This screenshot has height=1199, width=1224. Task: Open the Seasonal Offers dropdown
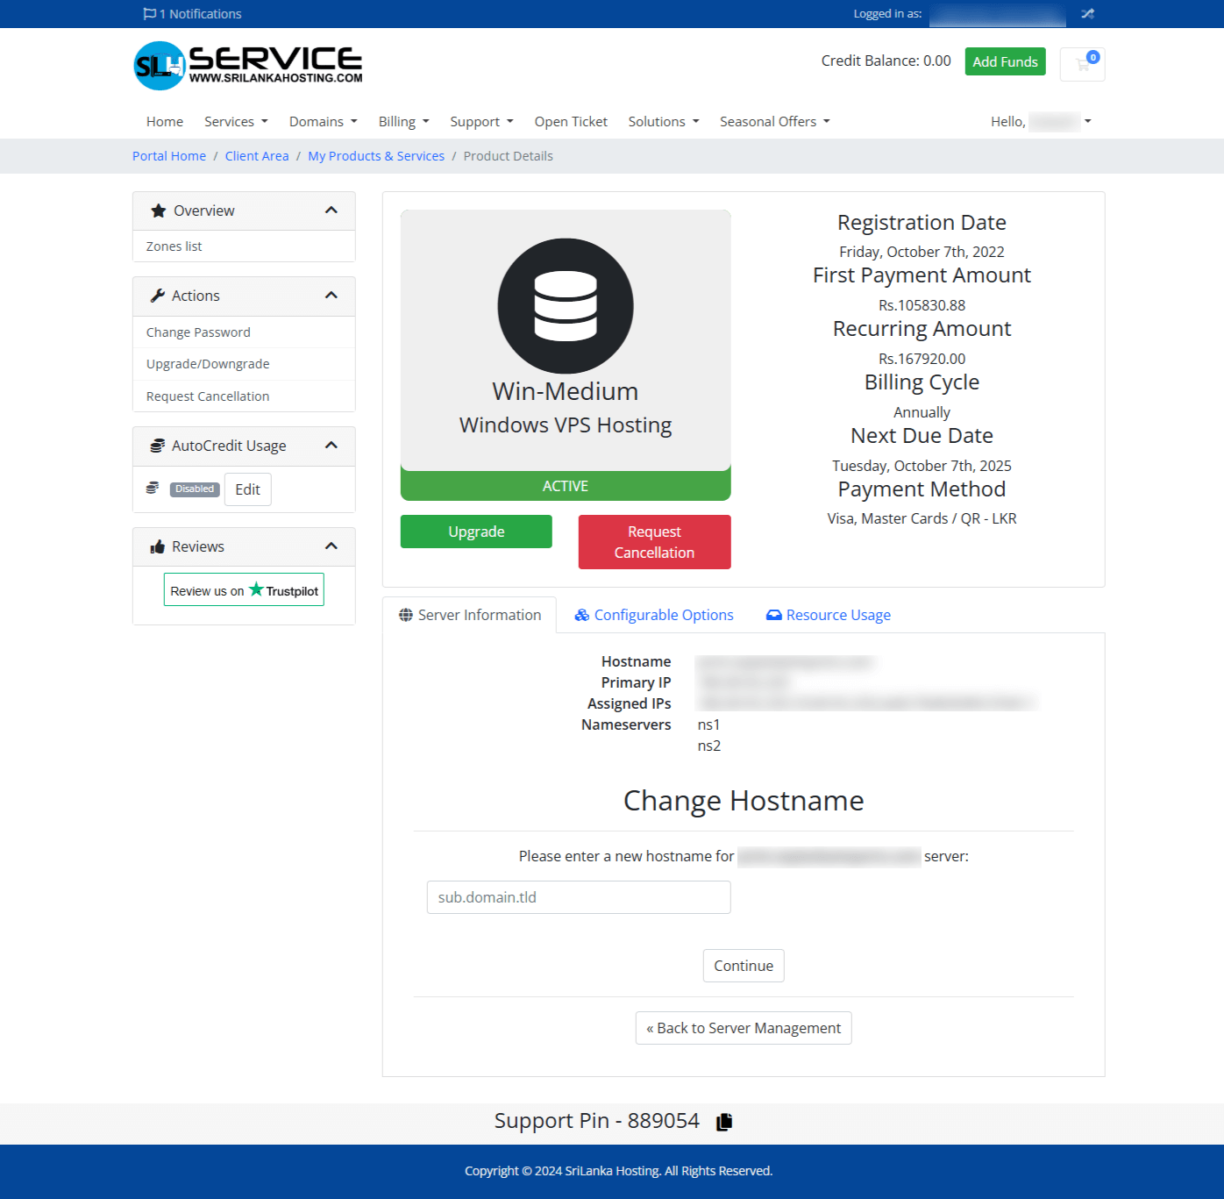[x=775, y=122]
